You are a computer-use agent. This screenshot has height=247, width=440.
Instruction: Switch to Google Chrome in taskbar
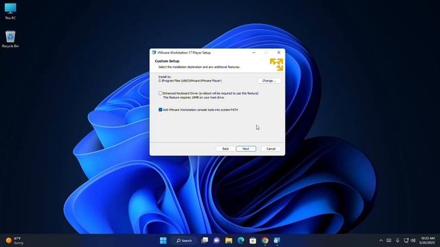(265, 240)
